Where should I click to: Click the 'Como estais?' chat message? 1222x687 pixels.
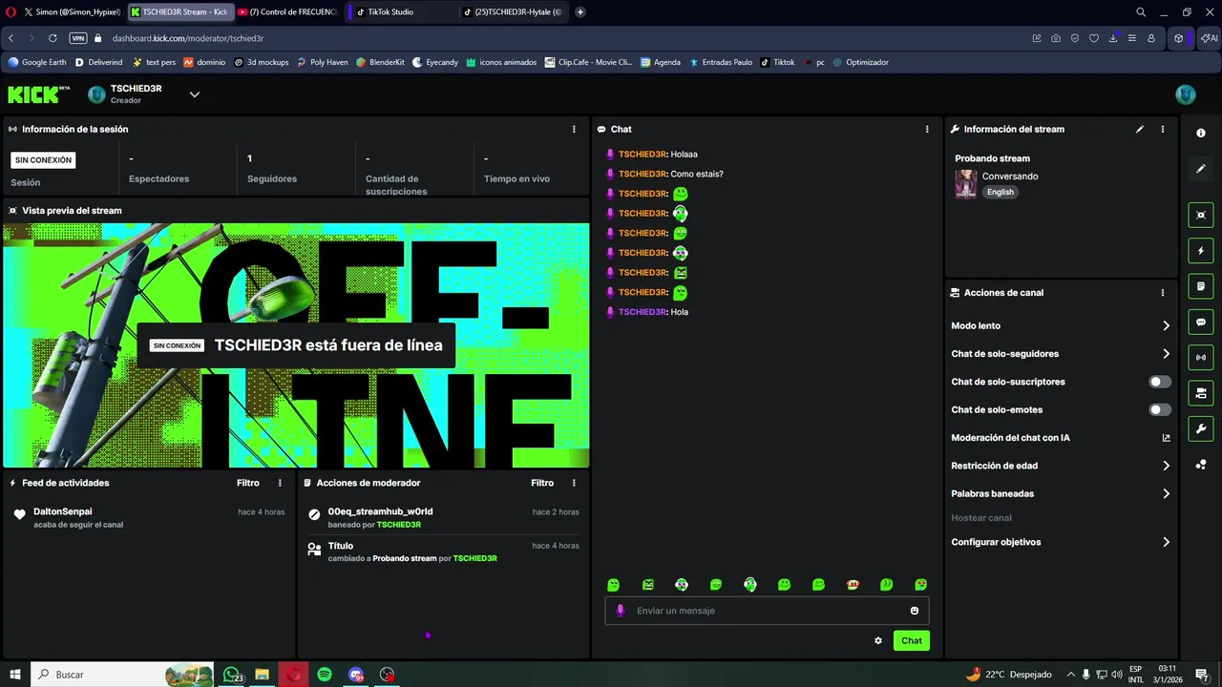click(x=697, y=174)
